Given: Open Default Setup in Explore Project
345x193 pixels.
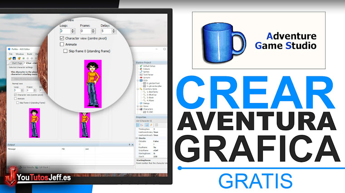Looking at the screenshot, I should (x=149, y=66).
